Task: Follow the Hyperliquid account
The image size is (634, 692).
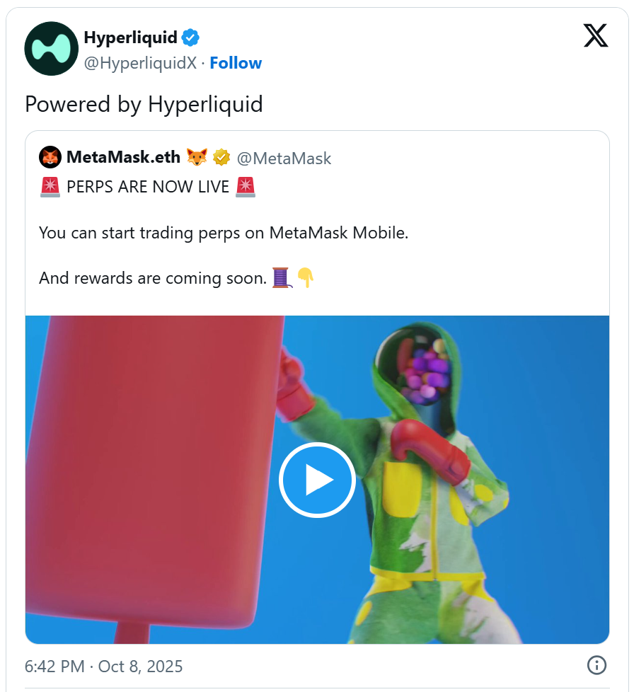Action: (x=236, y=63)
